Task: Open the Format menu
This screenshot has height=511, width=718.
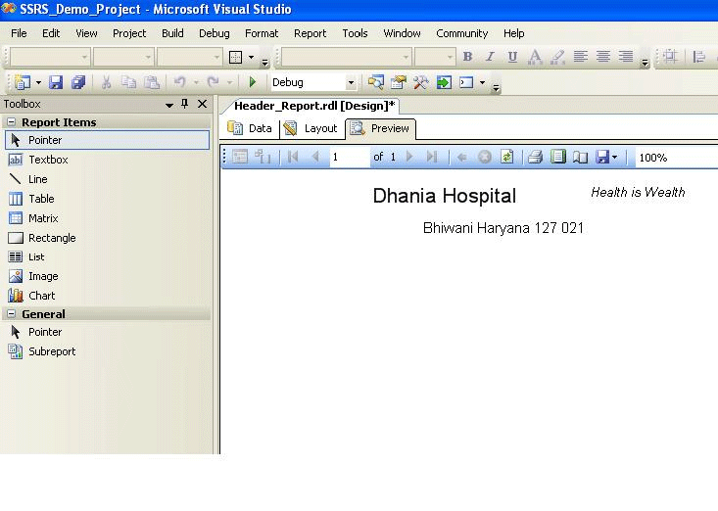Action: point(262,33)
